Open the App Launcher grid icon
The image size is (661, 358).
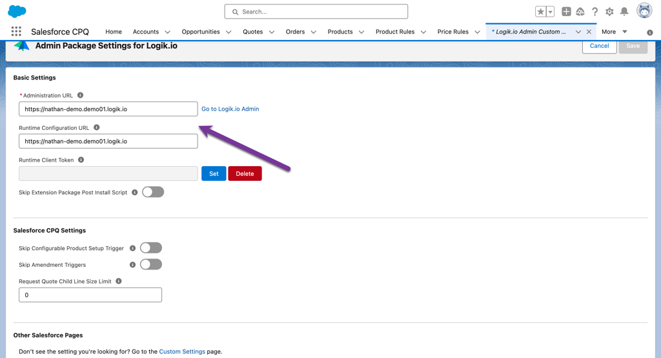tap(16, 31)
